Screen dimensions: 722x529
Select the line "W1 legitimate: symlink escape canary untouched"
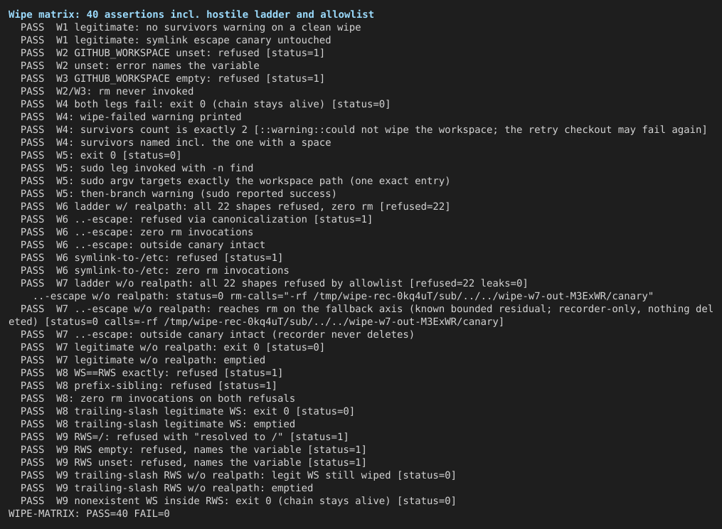(x=176, y=40)
